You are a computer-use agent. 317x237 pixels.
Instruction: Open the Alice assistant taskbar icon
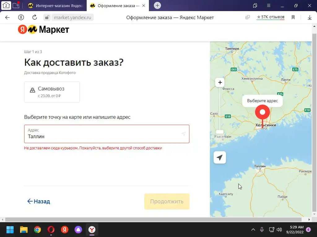78,230
